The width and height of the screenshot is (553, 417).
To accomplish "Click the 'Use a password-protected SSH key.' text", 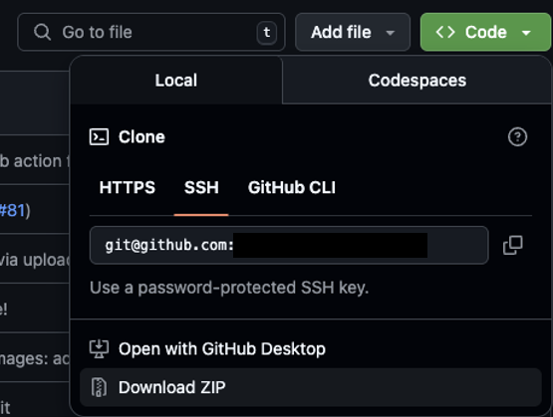I will click(229, 288).
